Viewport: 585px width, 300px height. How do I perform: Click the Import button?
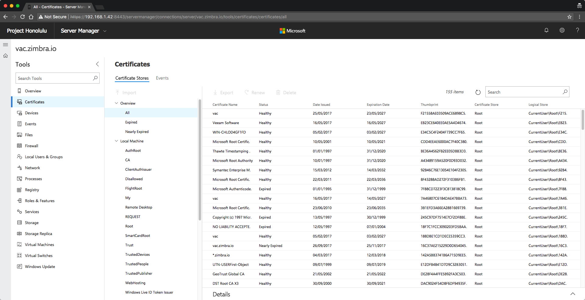click(x=126, y=92)
